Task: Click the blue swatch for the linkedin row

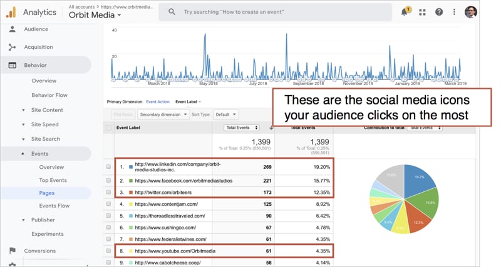Action: point(131,167)
